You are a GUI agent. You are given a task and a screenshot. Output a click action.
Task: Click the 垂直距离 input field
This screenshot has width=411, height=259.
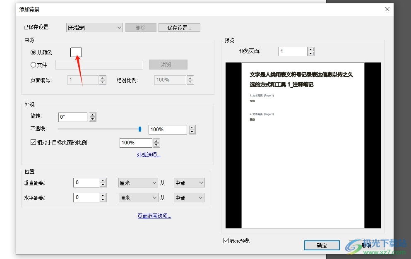click(x=87, y=183)
